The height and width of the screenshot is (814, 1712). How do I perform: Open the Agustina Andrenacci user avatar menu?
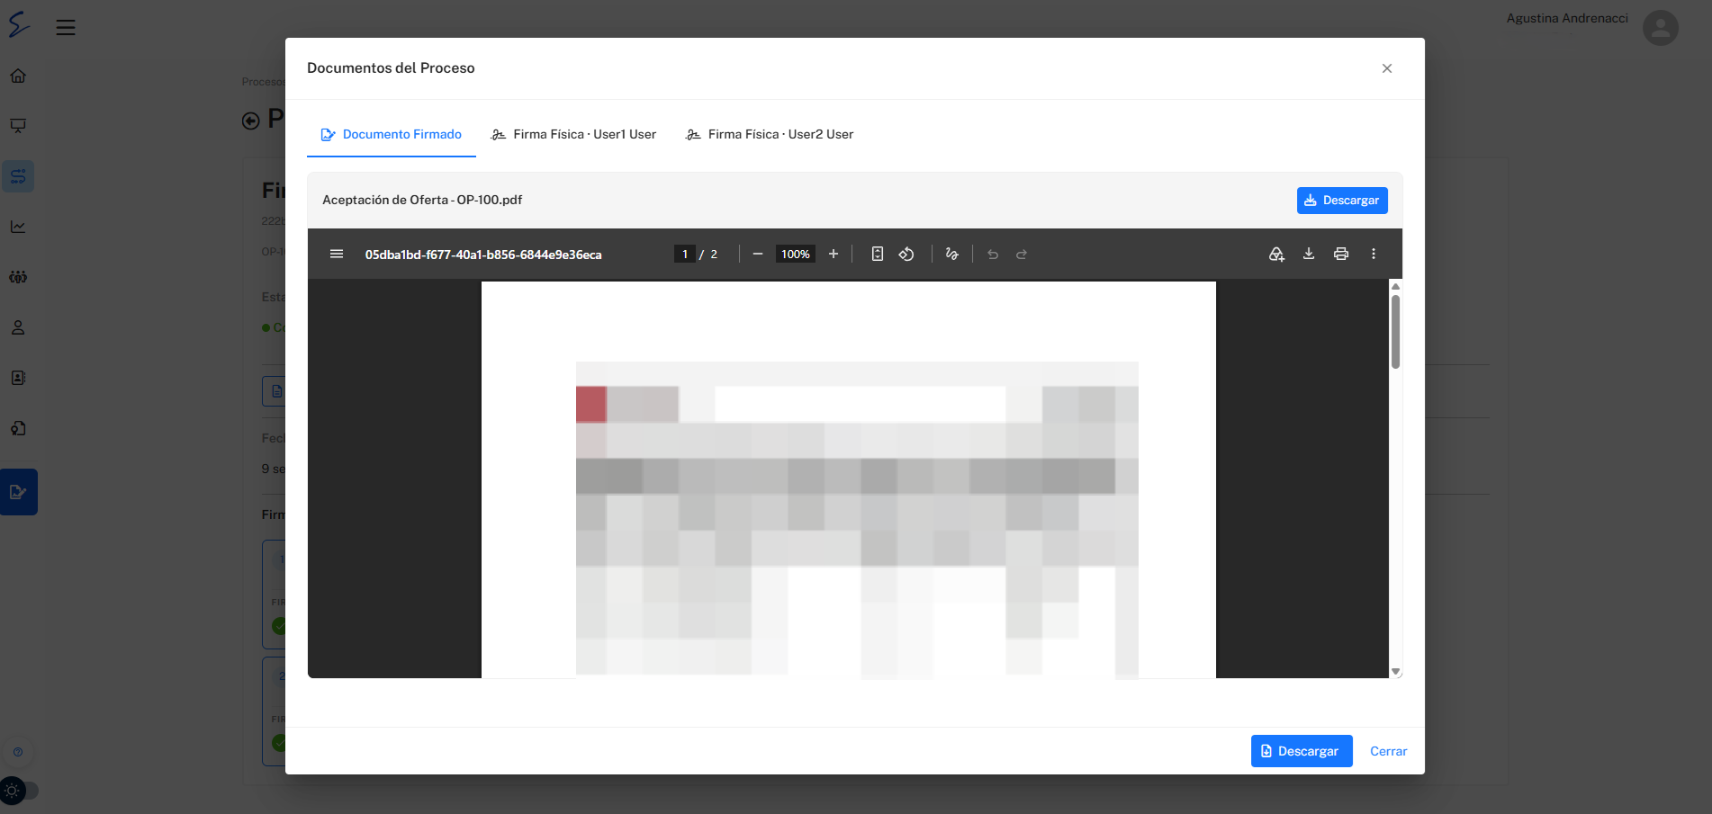click(x=1660, y=28)
